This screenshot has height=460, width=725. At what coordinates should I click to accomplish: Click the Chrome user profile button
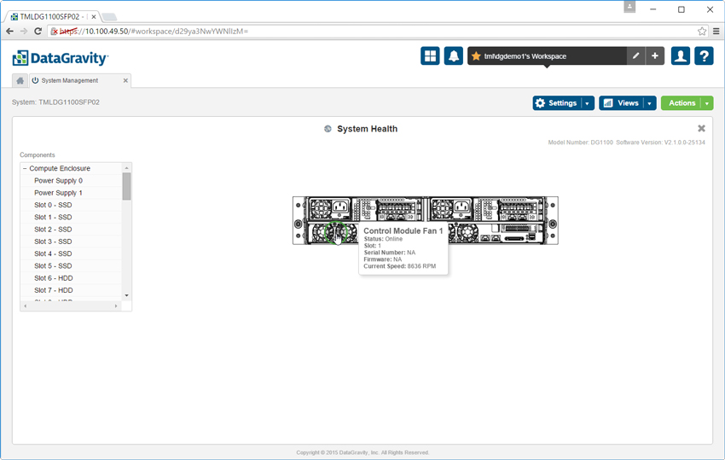629,7
